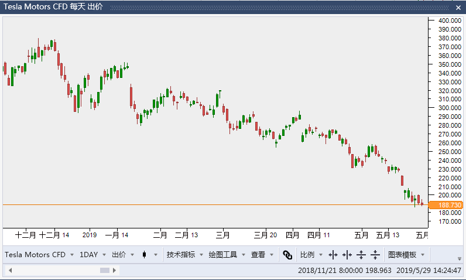Viewport: 466px width, 280px height.
Task: Click the toolbar overflow arrow at the right edge
Action: [x=460, y=258]
